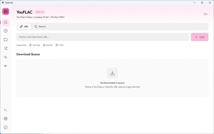Viewport: 214px width, 134px height.
Task: Open the shuffle arrows icon in sidebar
Action: click(x=6, y=48)
